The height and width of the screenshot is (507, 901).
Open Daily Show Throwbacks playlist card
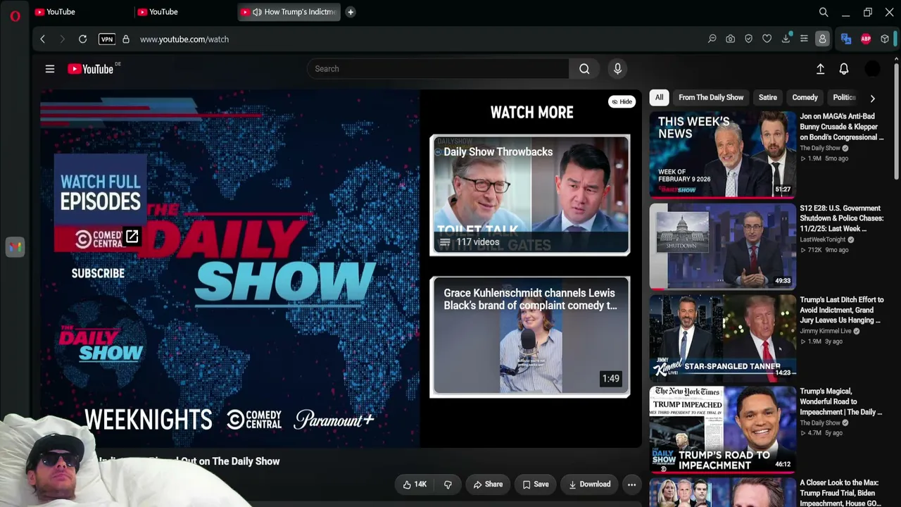coord(530,195)
